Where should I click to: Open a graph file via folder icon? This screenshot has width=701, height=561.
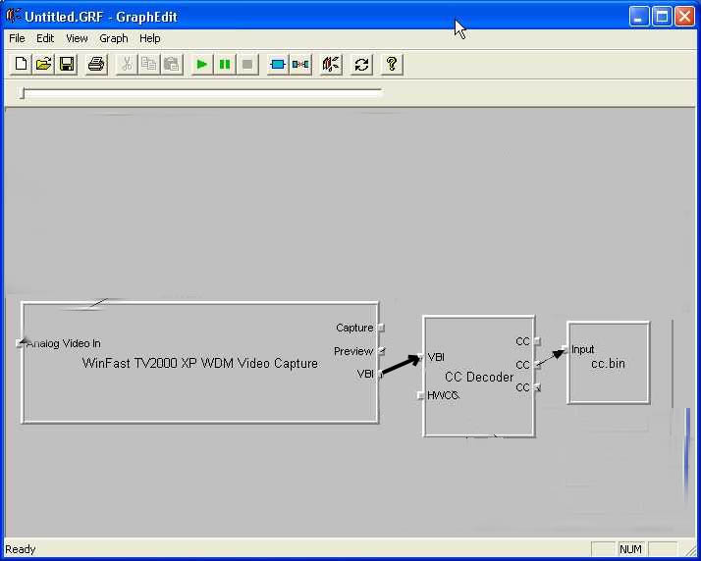click(44, 65)
